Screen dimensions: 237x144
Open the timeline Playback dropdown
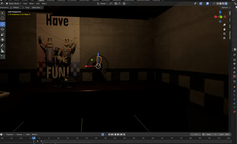[11, 134]
